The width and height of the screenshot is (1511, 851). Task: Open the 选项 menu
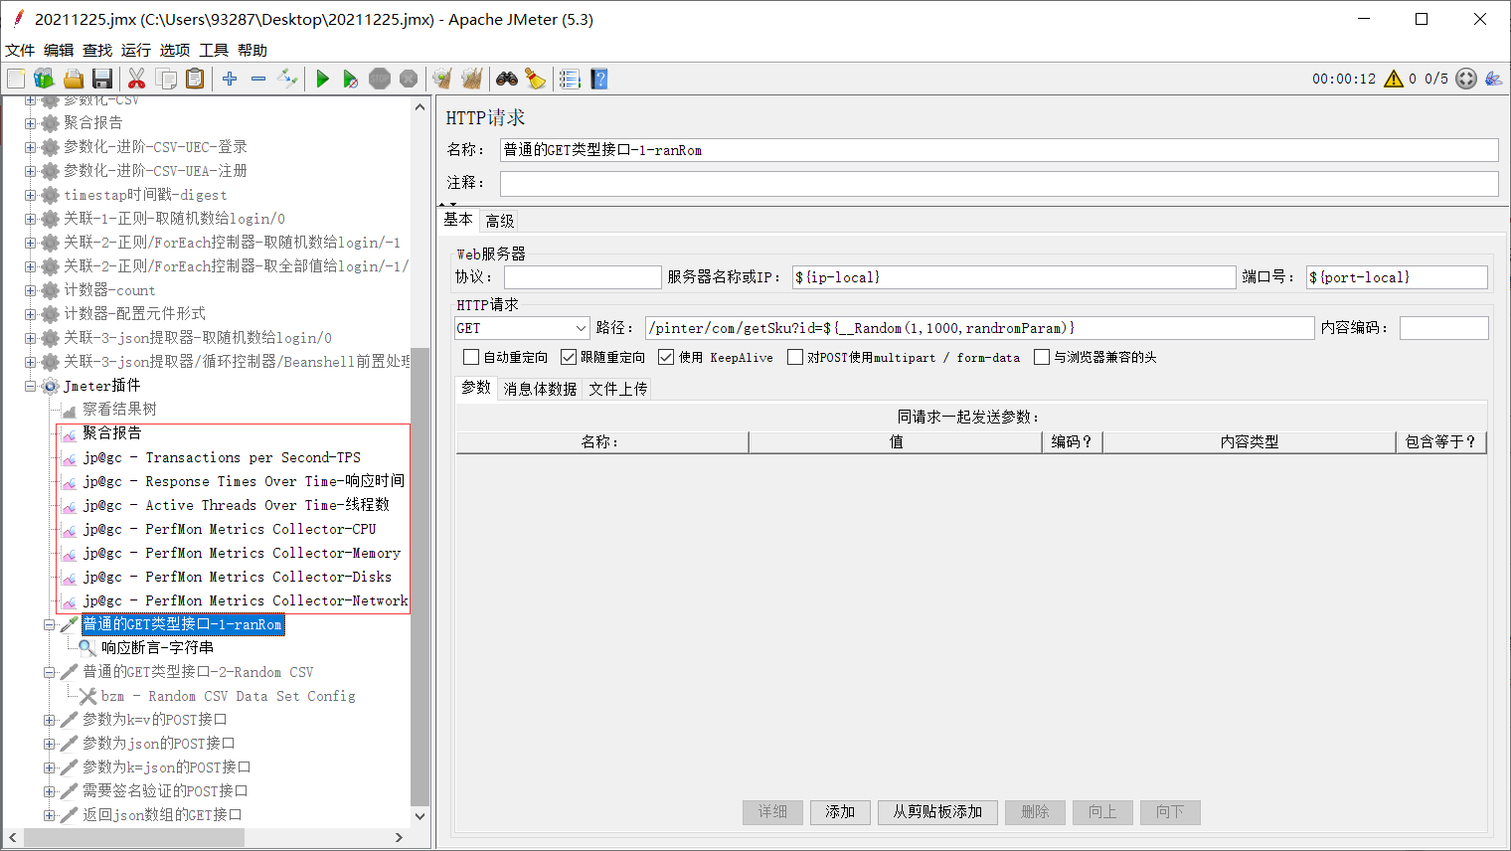point(175,50)
